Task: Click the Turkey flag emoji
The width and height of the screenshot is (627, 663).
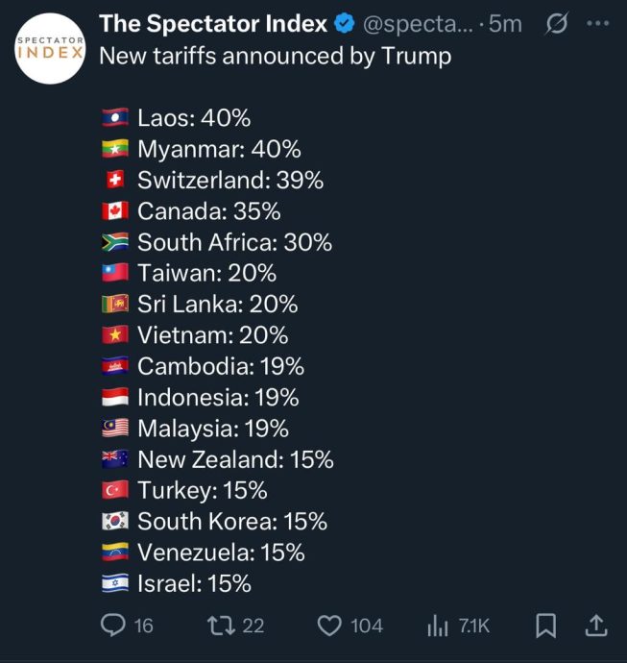Action: (x=115, y=491)
